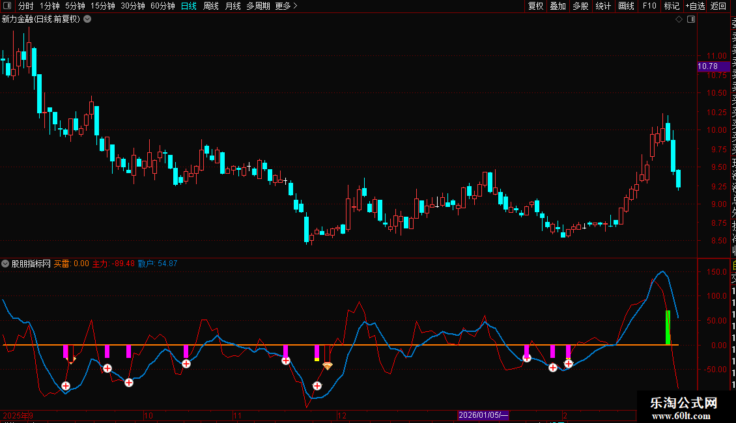736x423 pixels.
Task: Click the diamond icon at chart top-right
Action: click(679, 20)
